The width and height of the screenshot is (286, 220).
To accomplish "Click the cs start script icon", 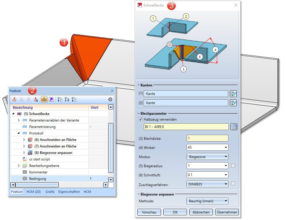I will tap(25, 159).
